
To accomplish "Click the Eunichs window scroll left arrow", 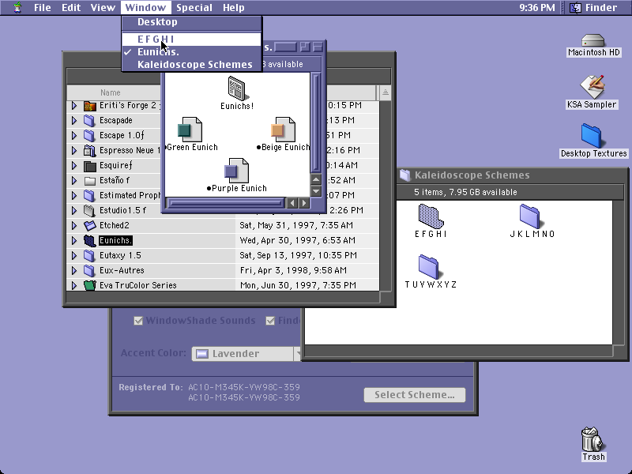I will 292,203.
